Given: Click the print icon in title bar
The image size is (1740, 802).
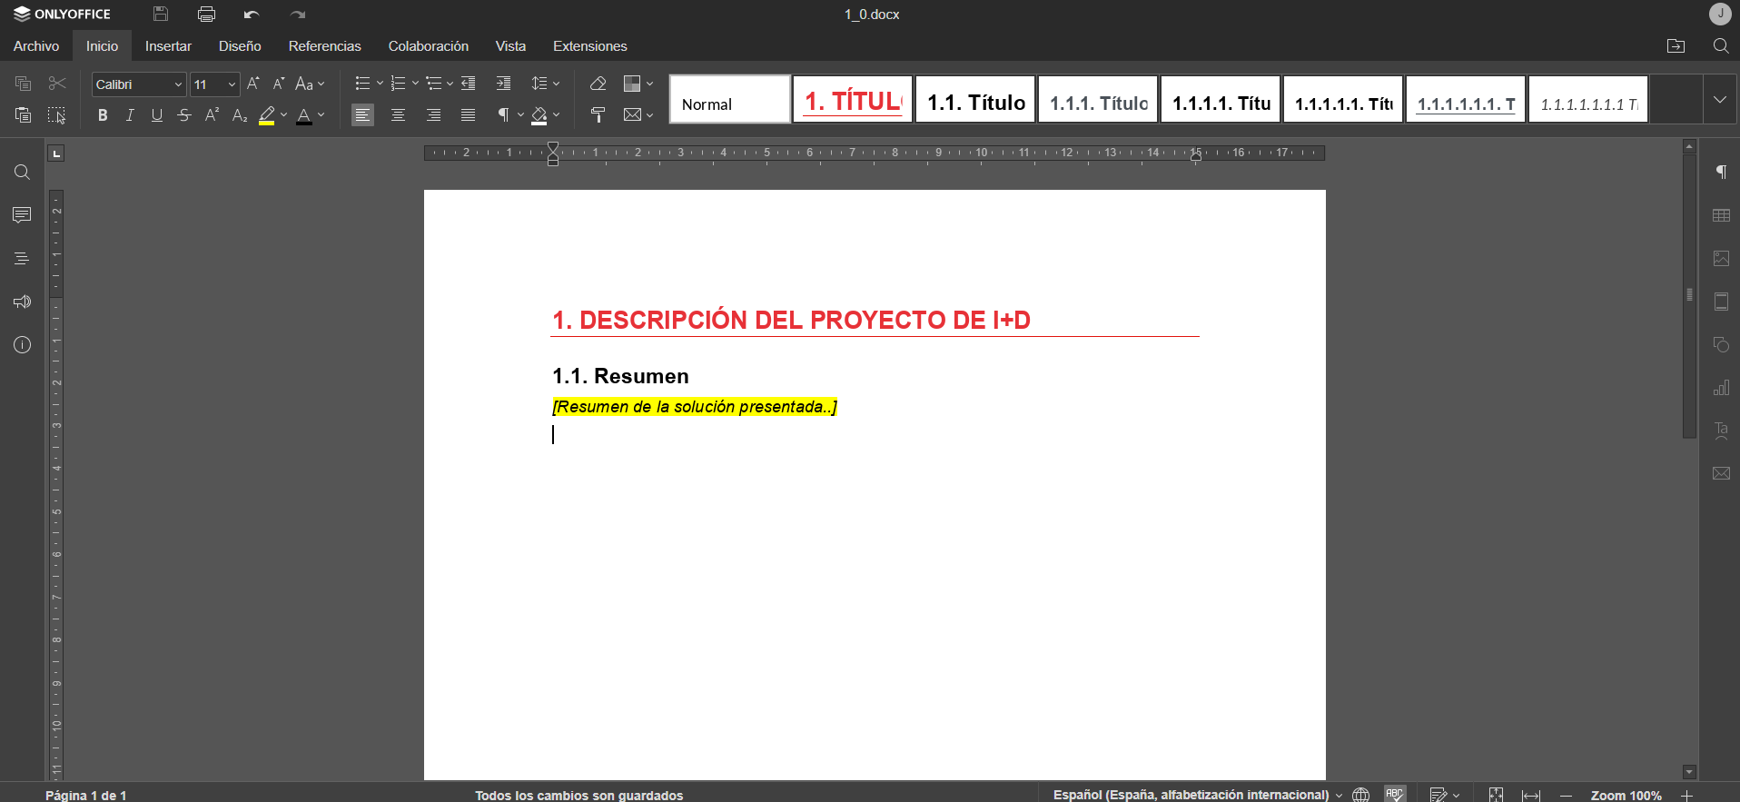Looking at the screenshot, I should click(206, 15).
